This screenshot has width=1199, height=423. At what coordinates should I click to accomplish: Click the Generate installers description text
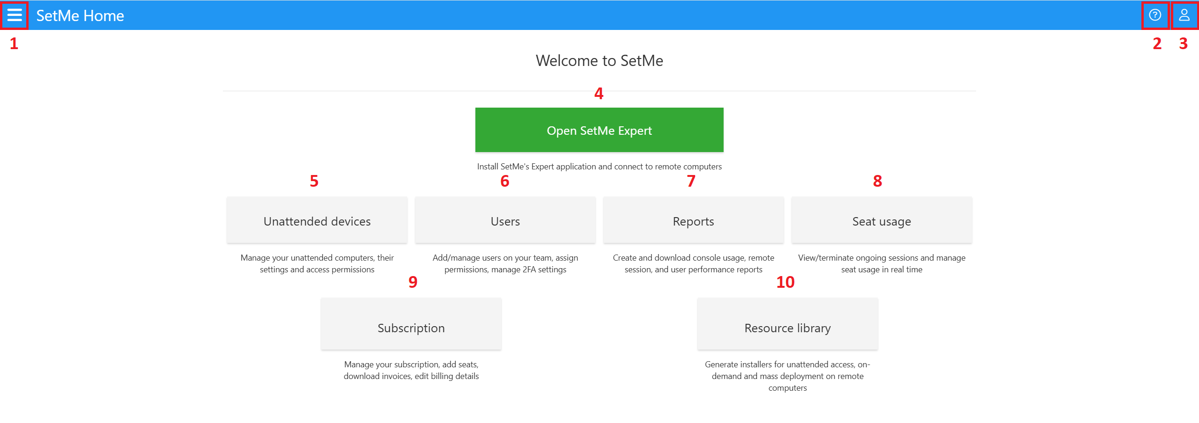coord(787,376)
